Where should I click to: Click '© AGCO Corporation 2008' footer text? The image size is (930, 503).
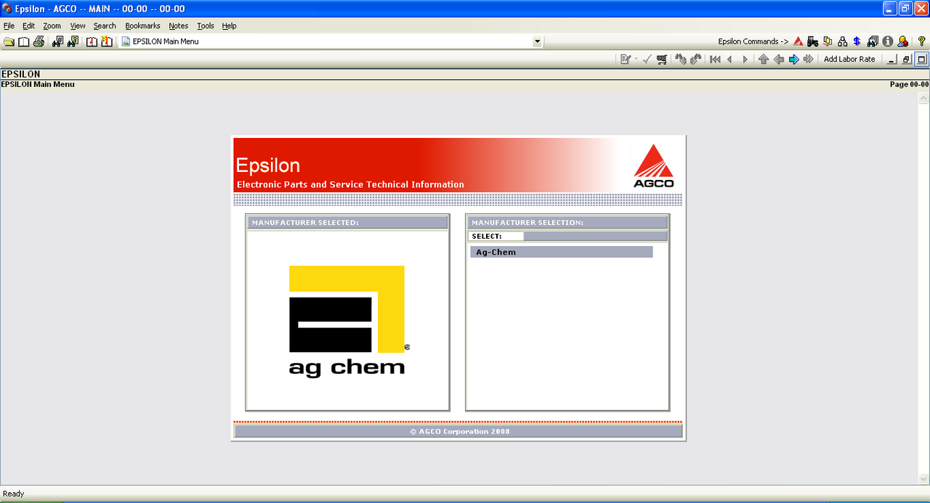pyautogui.click(x=459, y=431)
